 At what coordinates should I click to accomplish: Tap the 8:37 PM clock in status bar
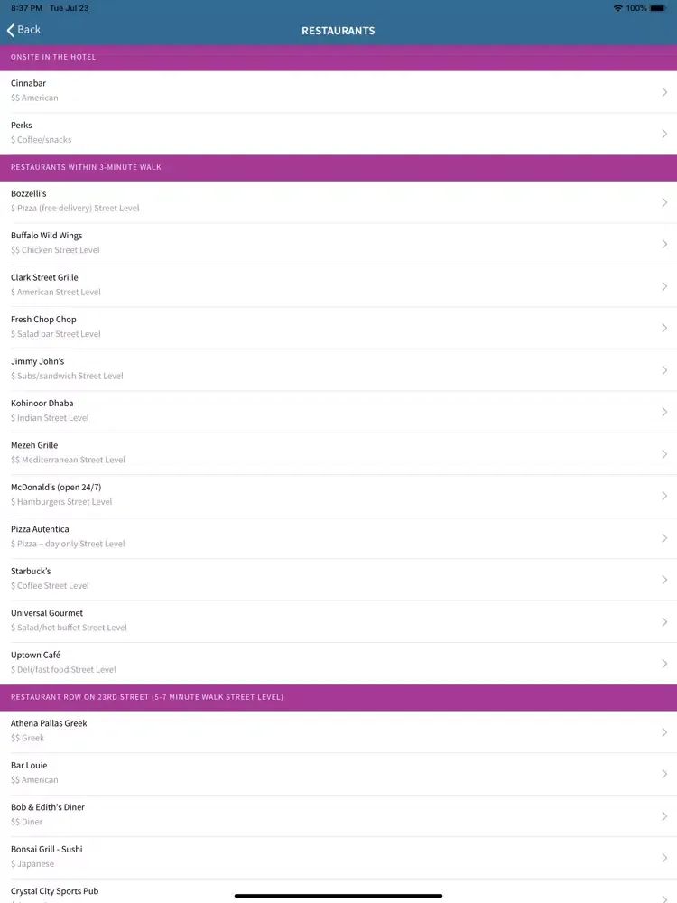pyautogui.click(x=26, y=8)
